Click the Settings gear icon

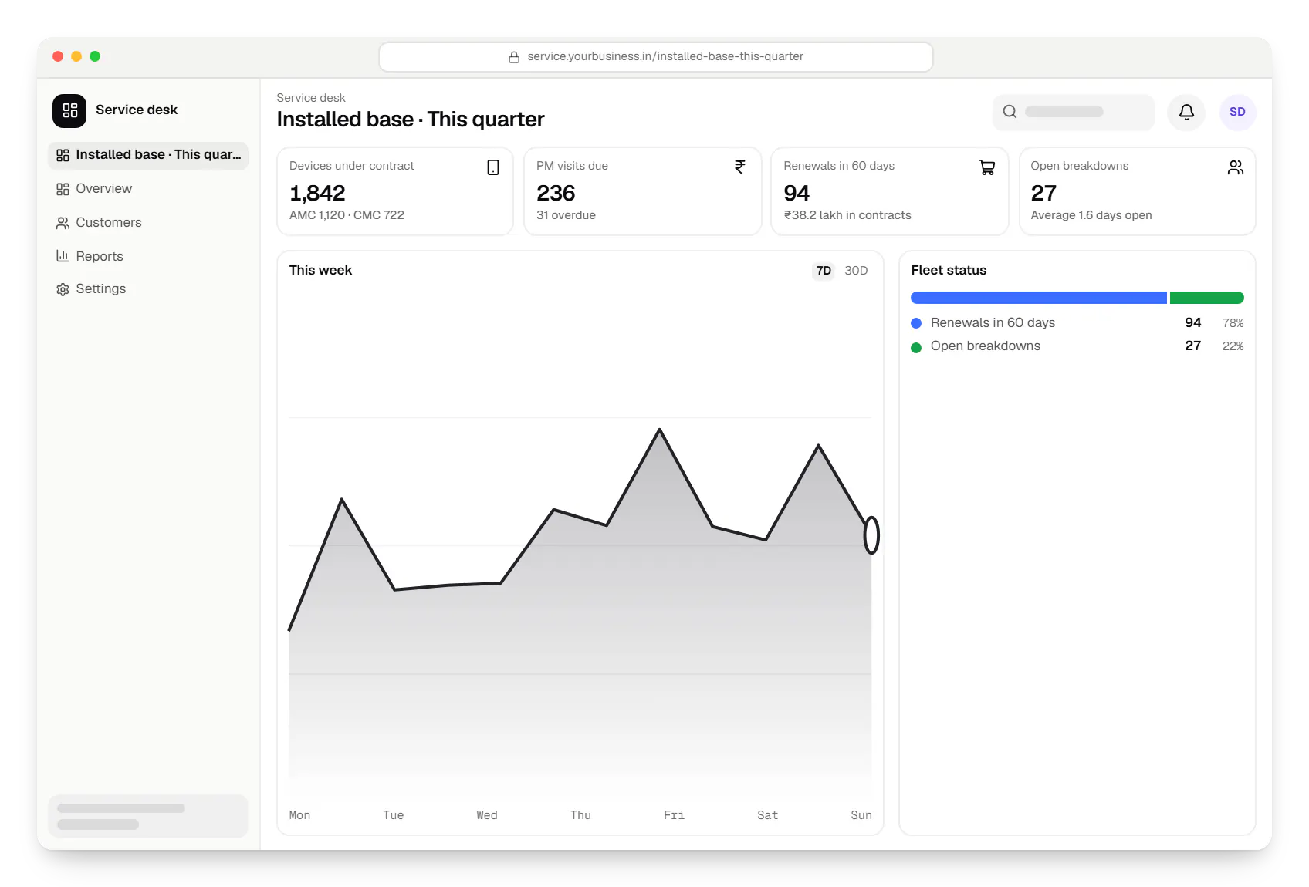pyautogui.click(x=63, y=289)
